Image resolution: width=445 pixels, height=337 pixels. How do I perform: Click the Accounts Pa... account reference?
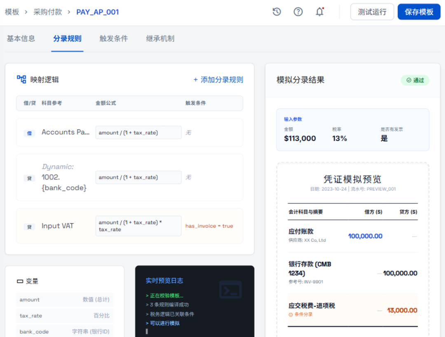click(66, 132)
